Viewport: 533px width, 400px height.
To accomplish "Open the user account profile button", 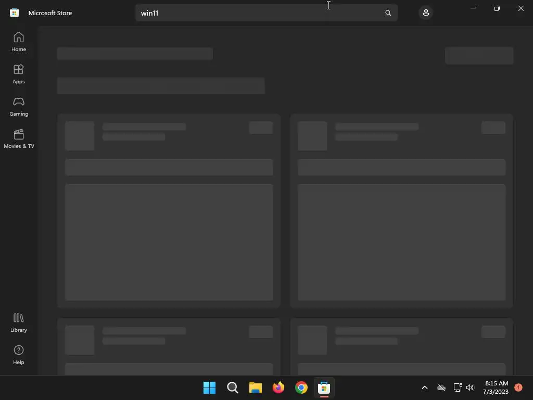I will click(426, 13).
